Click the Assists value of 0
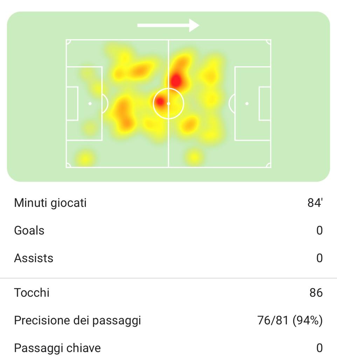337x359 pixels. pos(319,258)
